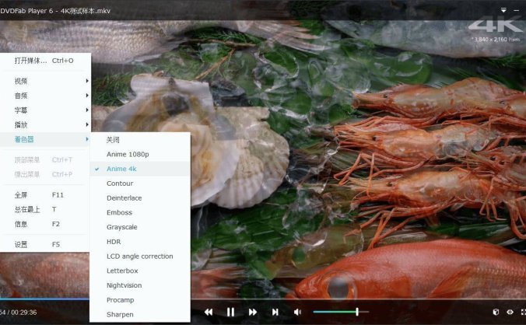Open title bar dropdown triangle menu
This screenshot has width=526, height=325.
[x=503, y=9]
